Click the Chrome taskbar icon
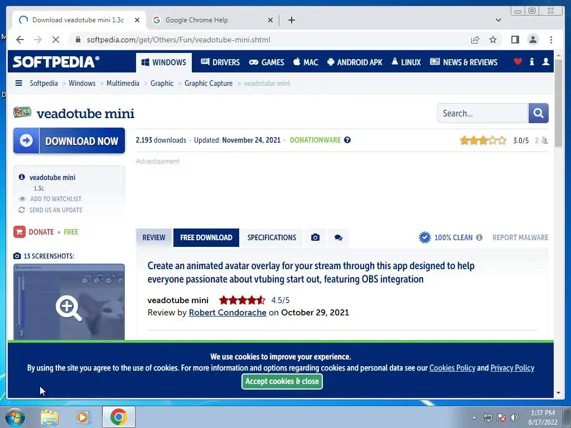 (118, 417)
